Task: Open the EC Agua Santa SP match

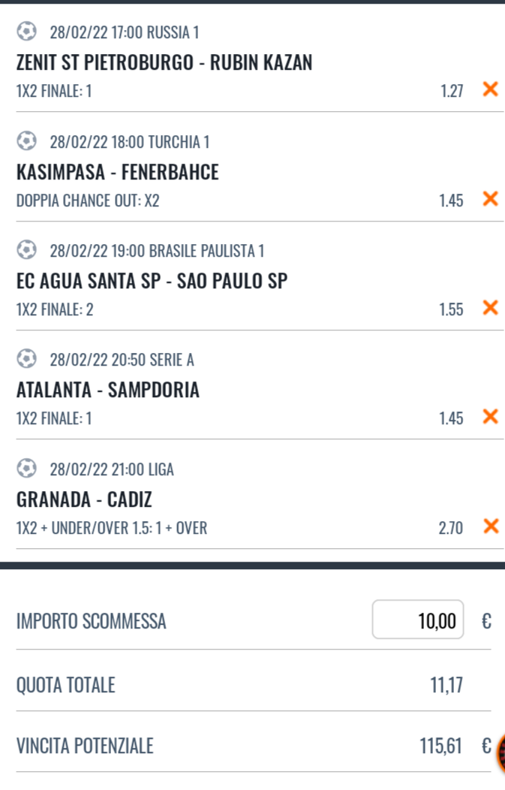Action: tap(152, 281)
